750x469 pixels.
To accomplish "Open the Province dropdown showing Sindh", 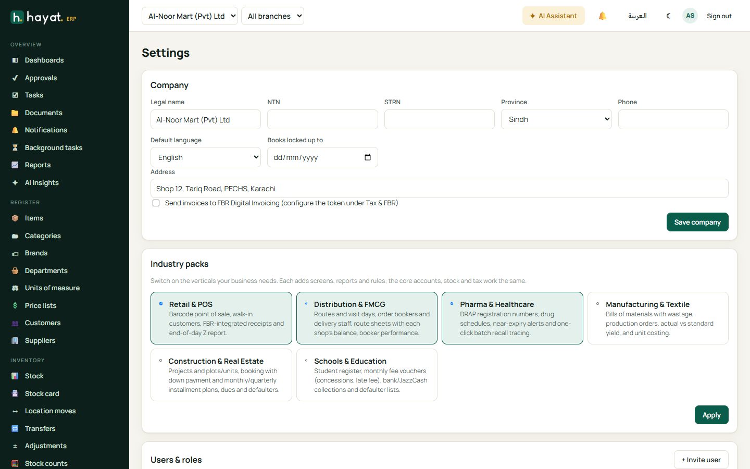I will pyautogui.click(x=556, y=119).
